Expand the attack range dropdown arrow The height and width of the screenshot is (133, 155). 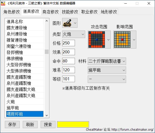[108, 40]
